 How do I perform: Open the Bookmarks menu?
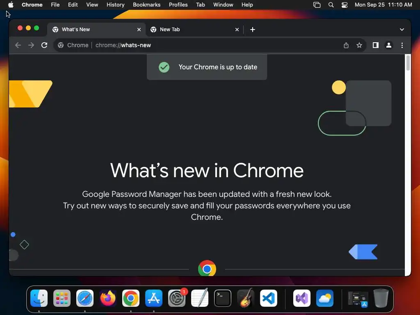click(147, 5)
